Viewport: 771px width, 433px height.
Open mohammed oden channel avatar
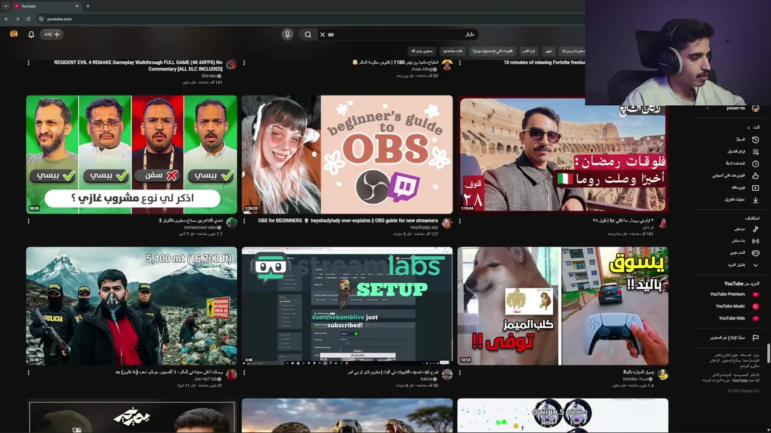(231, 223)
